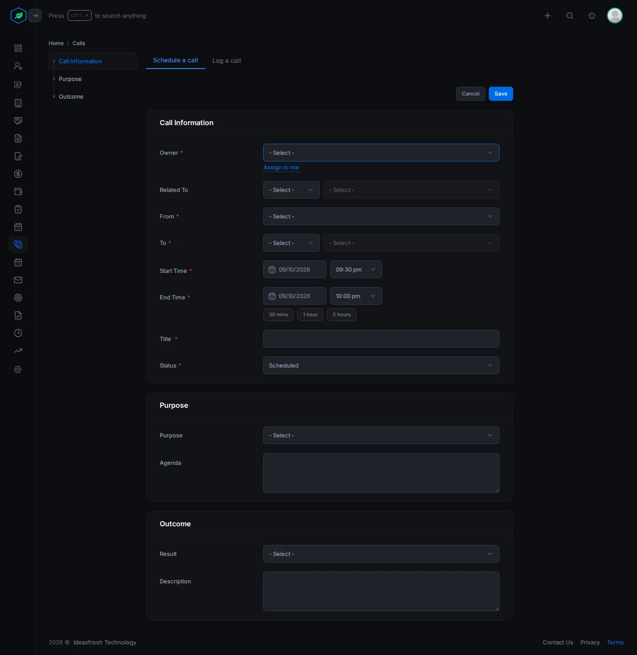Screen dimensions: 637x655
Task: Click the Save button
Action: [x=501, y=94]
